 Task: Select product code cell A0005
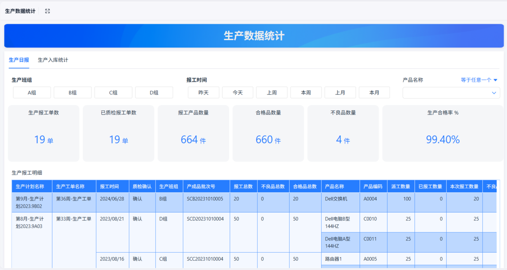pos(373,259)
